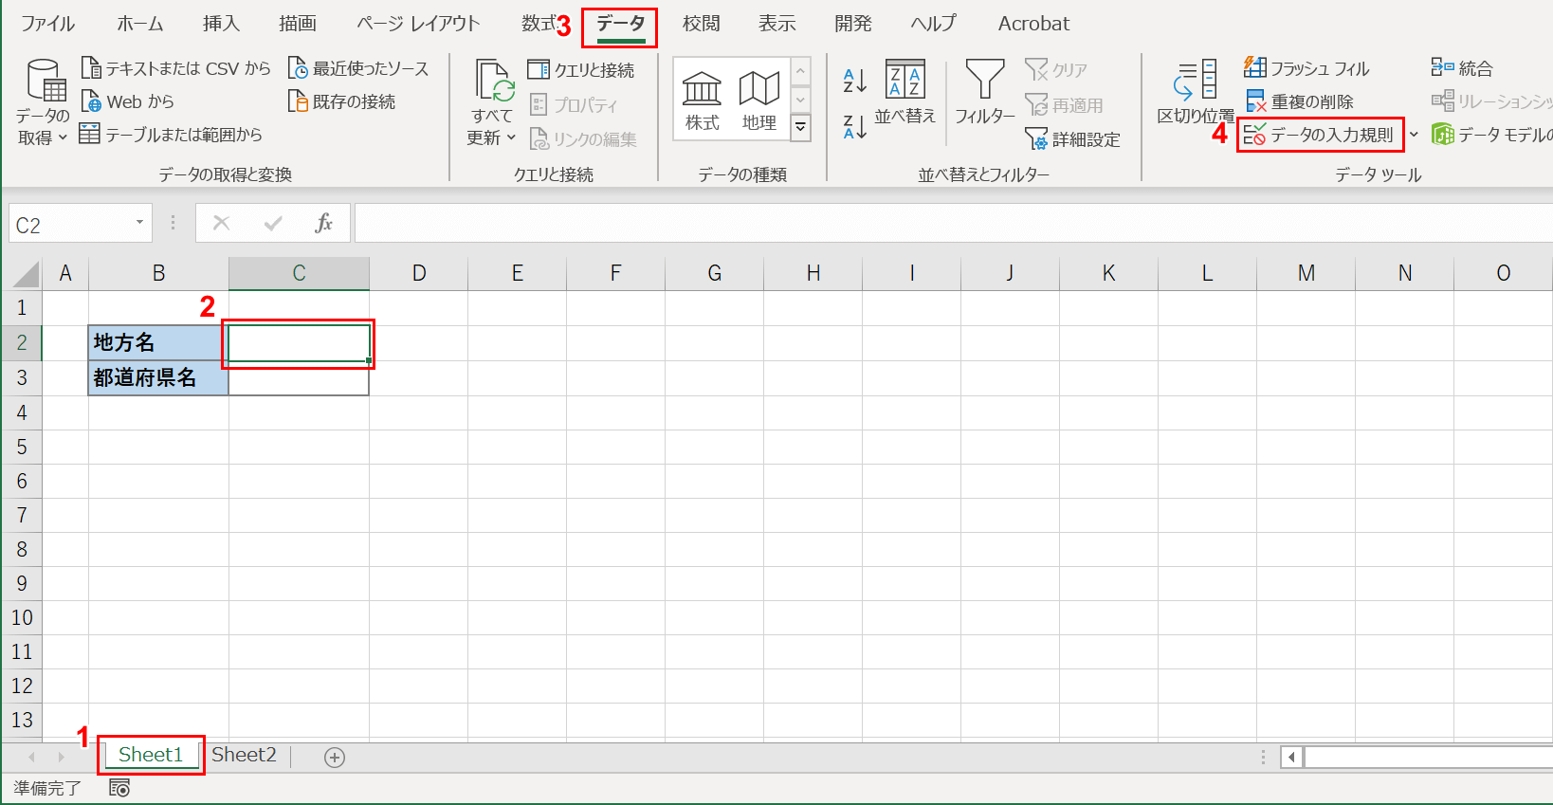Switch to the 挿入 tab
Image resolution: width=1553 pixels, height=805 pixels.
click(x=221, y=24)
